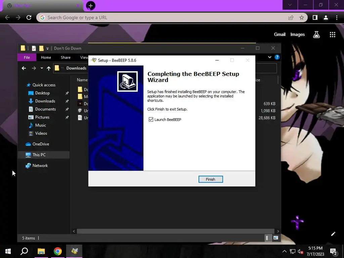Open Chrome tab search dropdown chevron
344x258 pixels.
(x=290, y=5)
